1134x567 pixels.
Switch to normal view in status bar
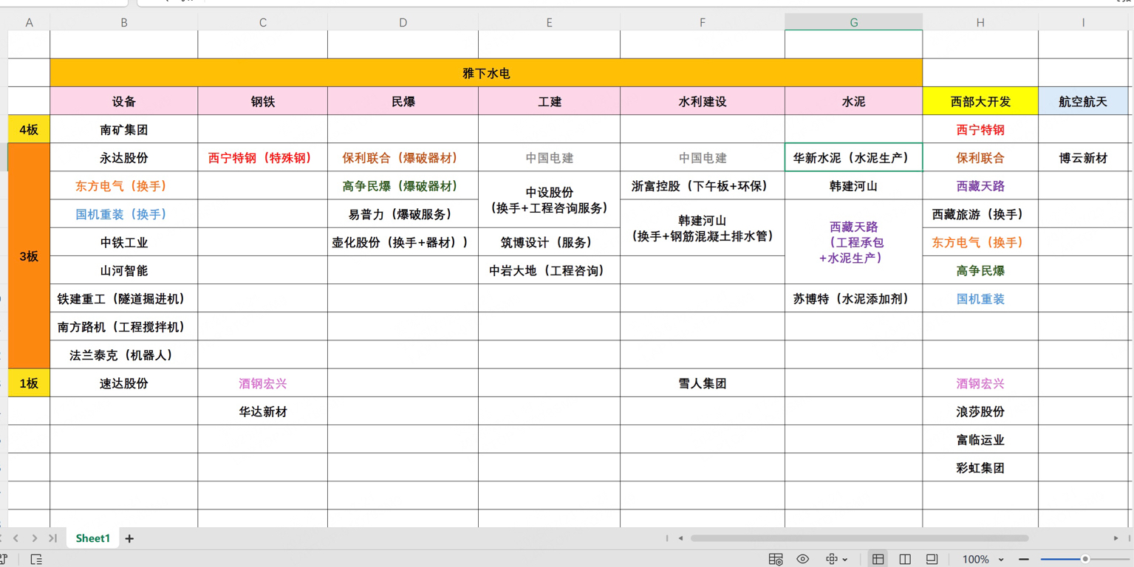[x=878, y=560]
